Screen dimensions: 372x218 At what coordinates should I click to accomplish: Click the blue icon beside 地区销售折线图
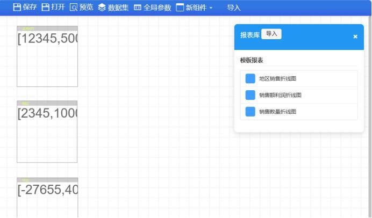251,78
